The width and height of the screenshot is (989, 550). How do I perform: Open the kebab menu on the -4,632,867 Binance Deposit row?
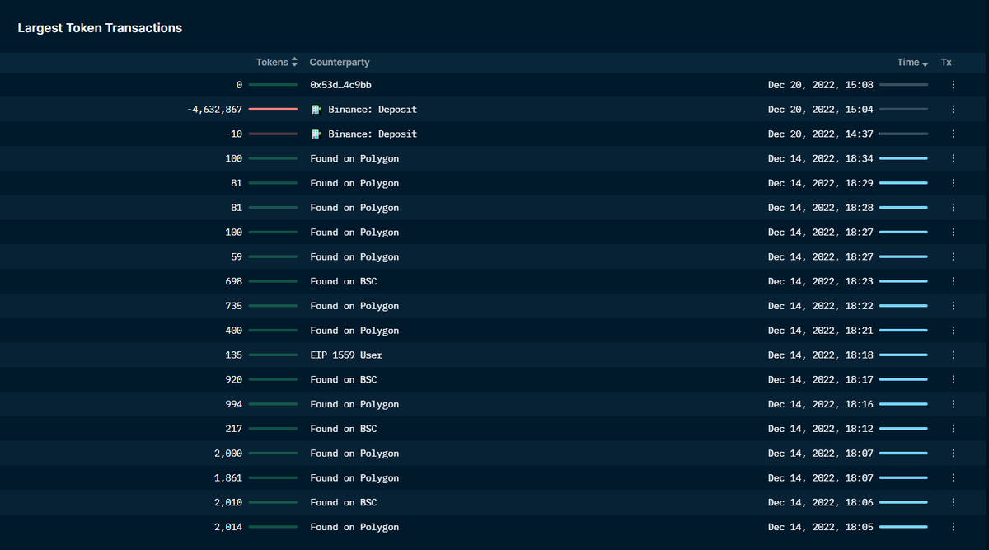click(x=953, y=109)
